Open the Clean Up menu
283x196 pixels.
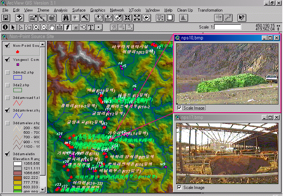pyautogui.click(x=185, y=10)
